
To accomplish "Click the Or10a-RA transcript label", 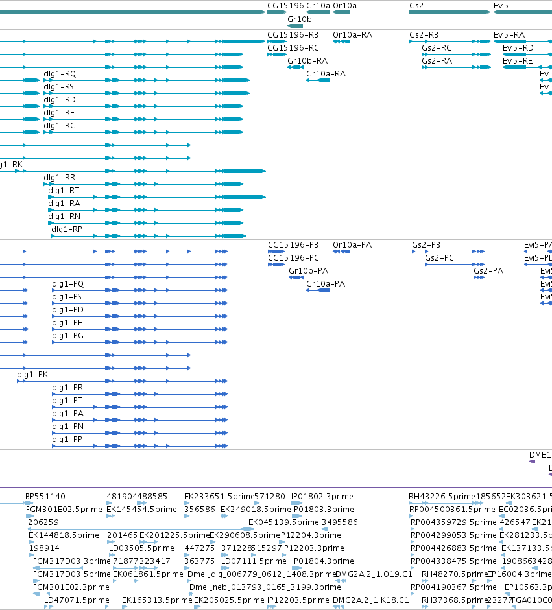I will (x=352, y=35).
